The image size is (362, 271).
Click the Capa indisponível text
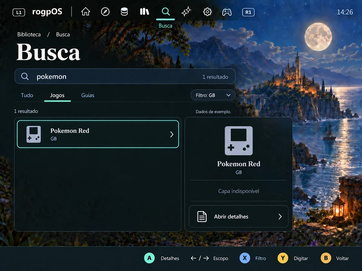[238, 191]
